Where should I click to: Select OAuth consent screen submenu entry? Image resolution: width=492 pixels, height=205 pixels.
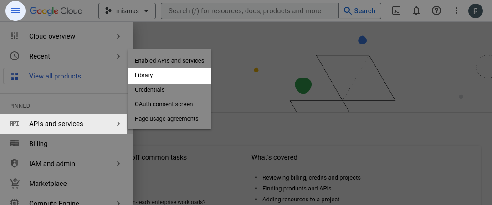click(169, 104)
